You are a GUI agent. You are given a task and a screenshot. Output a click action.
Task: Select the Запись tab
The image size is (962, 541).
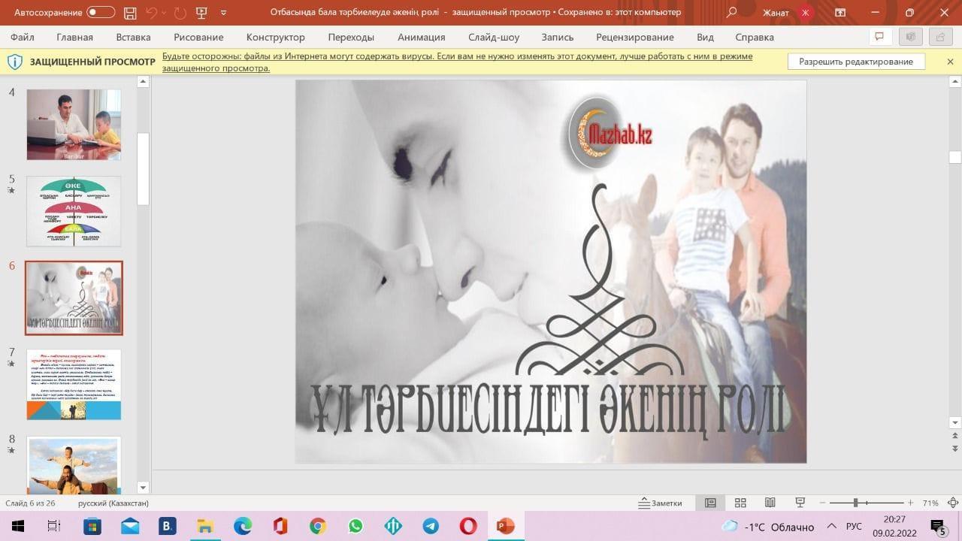pyautogui.click(x=558, y=37)
